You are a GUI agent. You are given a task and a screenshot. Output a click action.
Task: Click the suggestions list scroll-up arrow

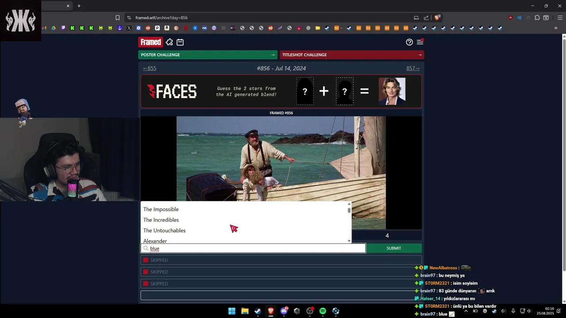(349, 204)
